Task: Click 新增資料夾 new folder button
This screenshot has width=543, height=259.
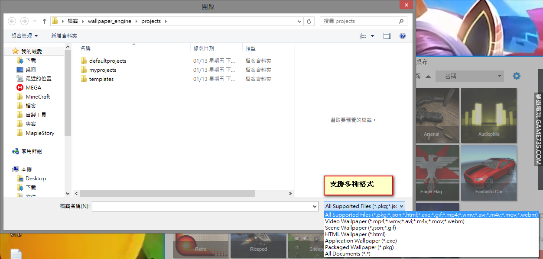Action: pos(64,36)
